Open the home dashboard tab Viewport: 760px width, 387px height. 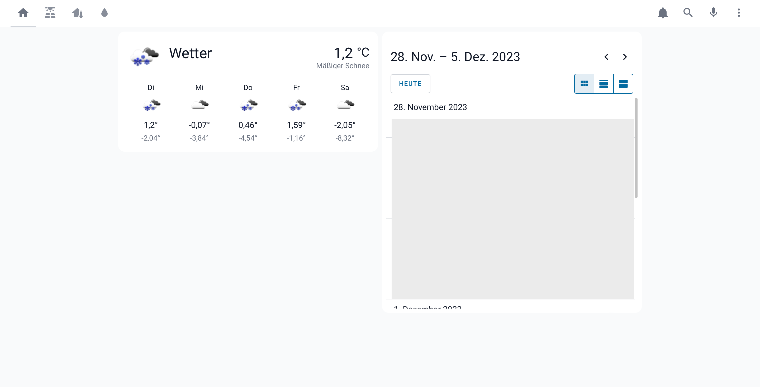pos(23,13)
